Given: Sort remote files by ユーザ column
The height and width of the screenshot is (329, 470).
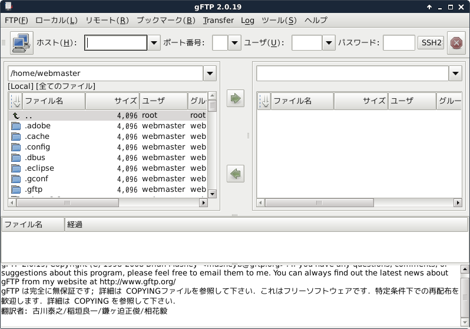Looking at the screenshot, I should 412,101.
